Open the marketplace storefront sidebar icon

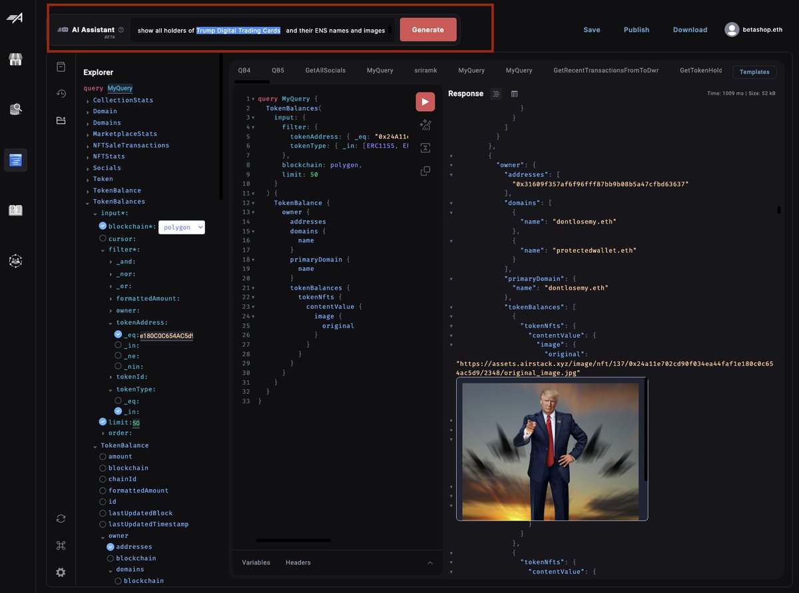click(x=15, y=59)
